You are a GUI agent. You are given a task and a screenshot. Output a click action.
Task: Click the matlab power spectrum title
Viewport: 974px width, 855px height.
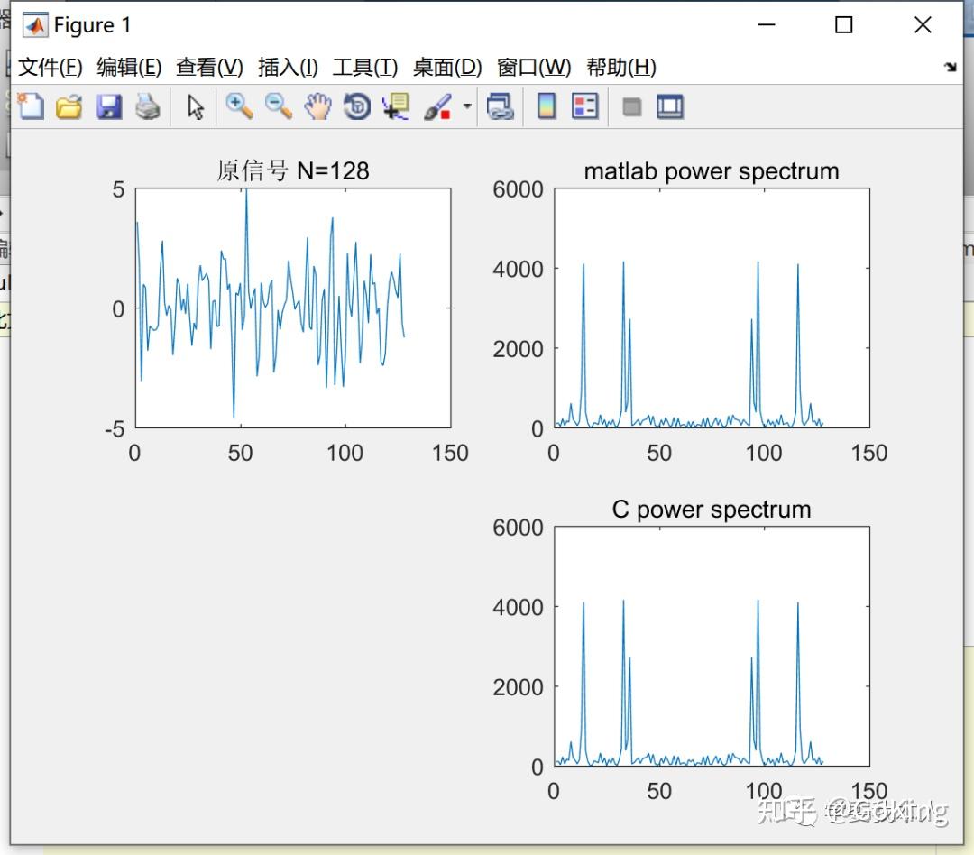[x=712, y=170]
